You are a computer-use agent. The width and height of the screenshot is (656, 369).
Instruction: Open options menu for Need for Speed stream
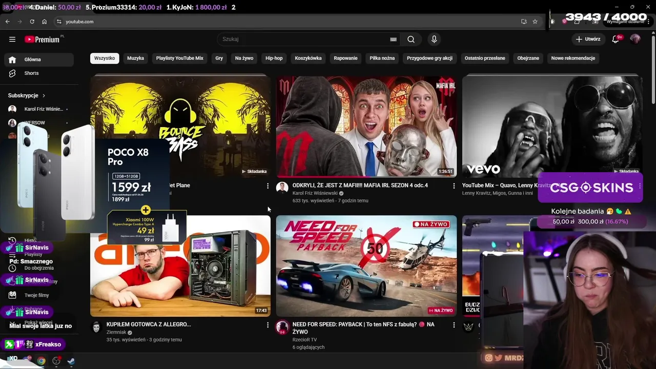[x=454, y=325]
